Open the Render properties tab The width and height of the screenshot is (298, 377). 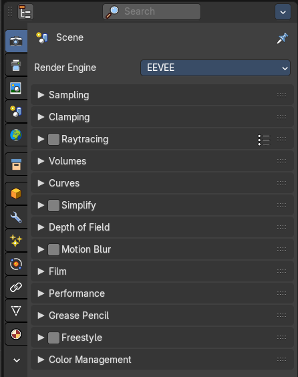[16, 41]
